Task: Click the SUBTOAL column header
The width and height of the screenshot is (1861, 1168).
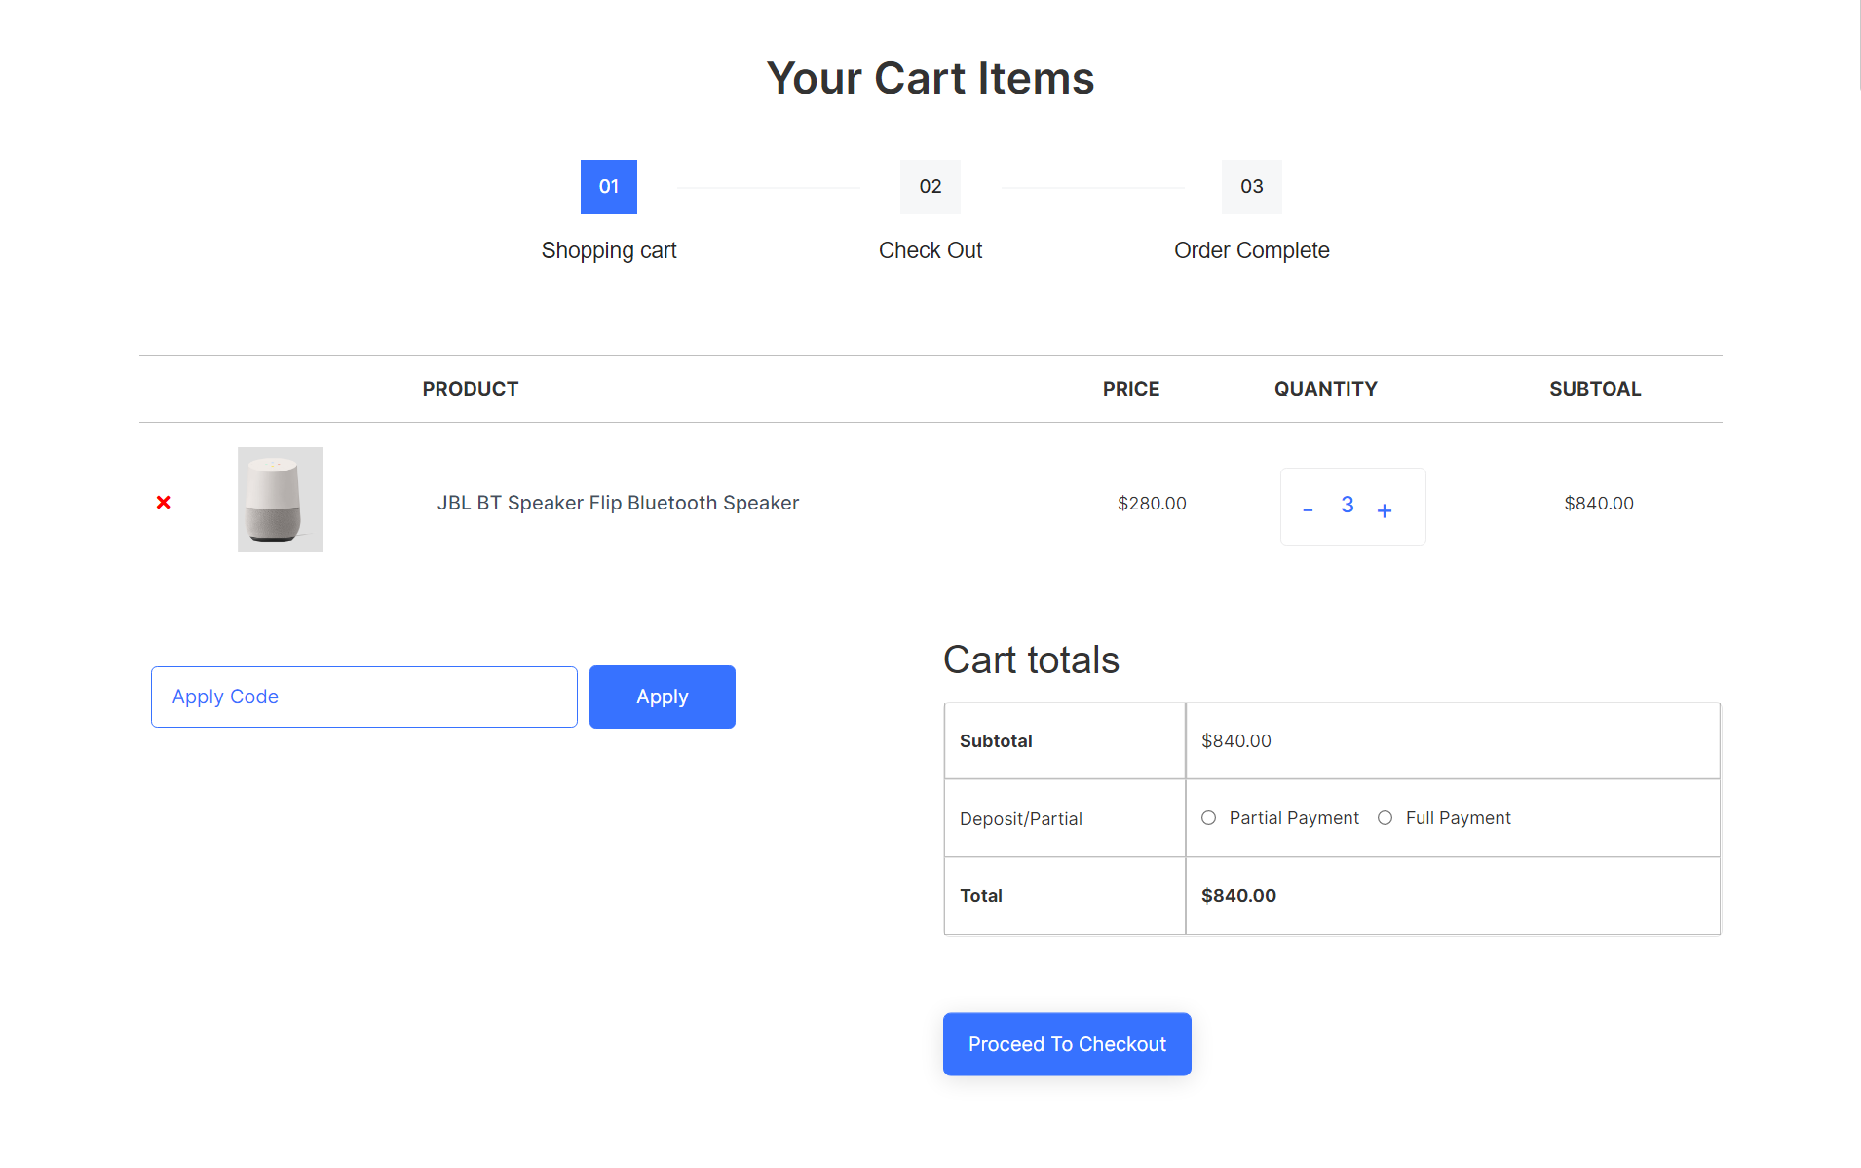Action: (1596, 389)
